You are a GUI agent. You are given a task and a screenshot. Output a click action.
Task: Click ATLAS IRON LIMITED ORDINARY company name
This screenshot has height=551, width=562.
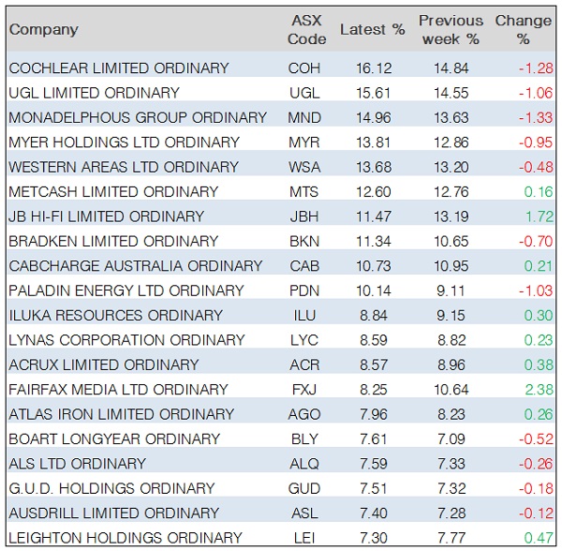[121, 414]
